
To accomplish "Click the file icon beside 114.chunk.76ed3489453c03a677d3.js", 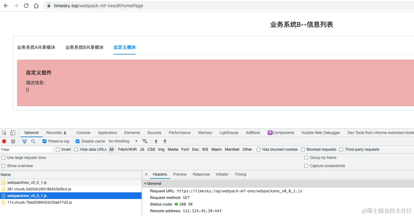I will [x=3, y=202].
